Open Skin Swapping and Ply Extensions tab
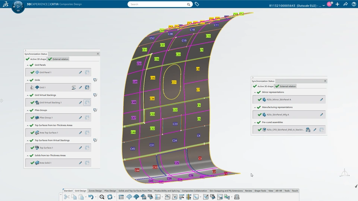 click(x=226, y=191)
